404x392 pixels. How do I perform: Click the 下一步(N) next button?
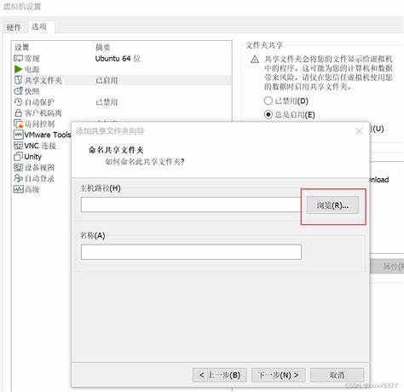278,375
